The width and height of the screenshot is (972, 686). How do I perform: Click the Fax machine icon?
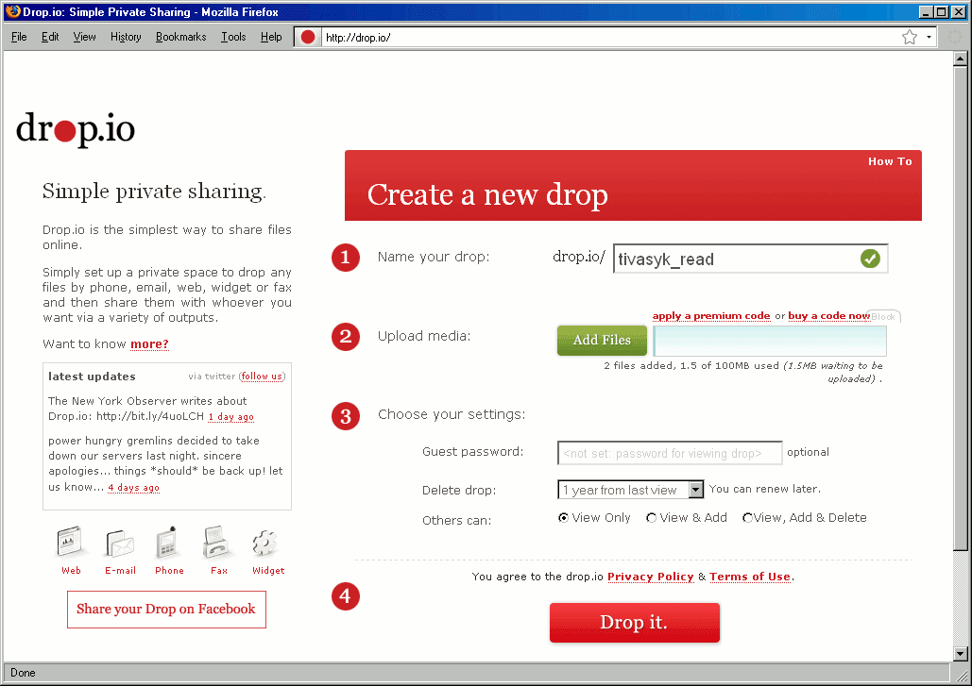coord(217,543)
